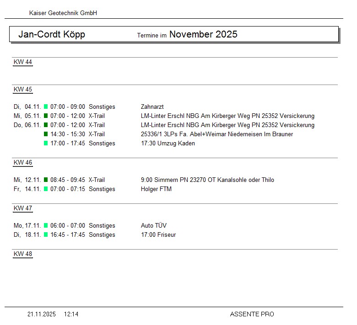Click the Jan-Cordt Köpp name in title box
Screen dimensions: 357x325
(52, 34)
